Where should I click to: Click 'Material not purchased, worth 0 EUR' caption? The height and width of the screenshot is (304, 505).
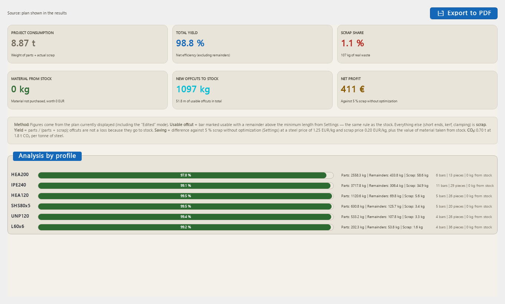[x=38, y=101]
